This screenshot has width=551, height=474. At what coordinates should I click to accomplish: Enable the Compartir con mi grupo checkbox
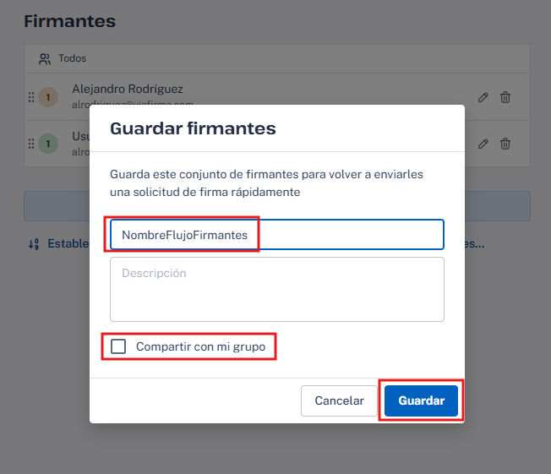point(118,346)
